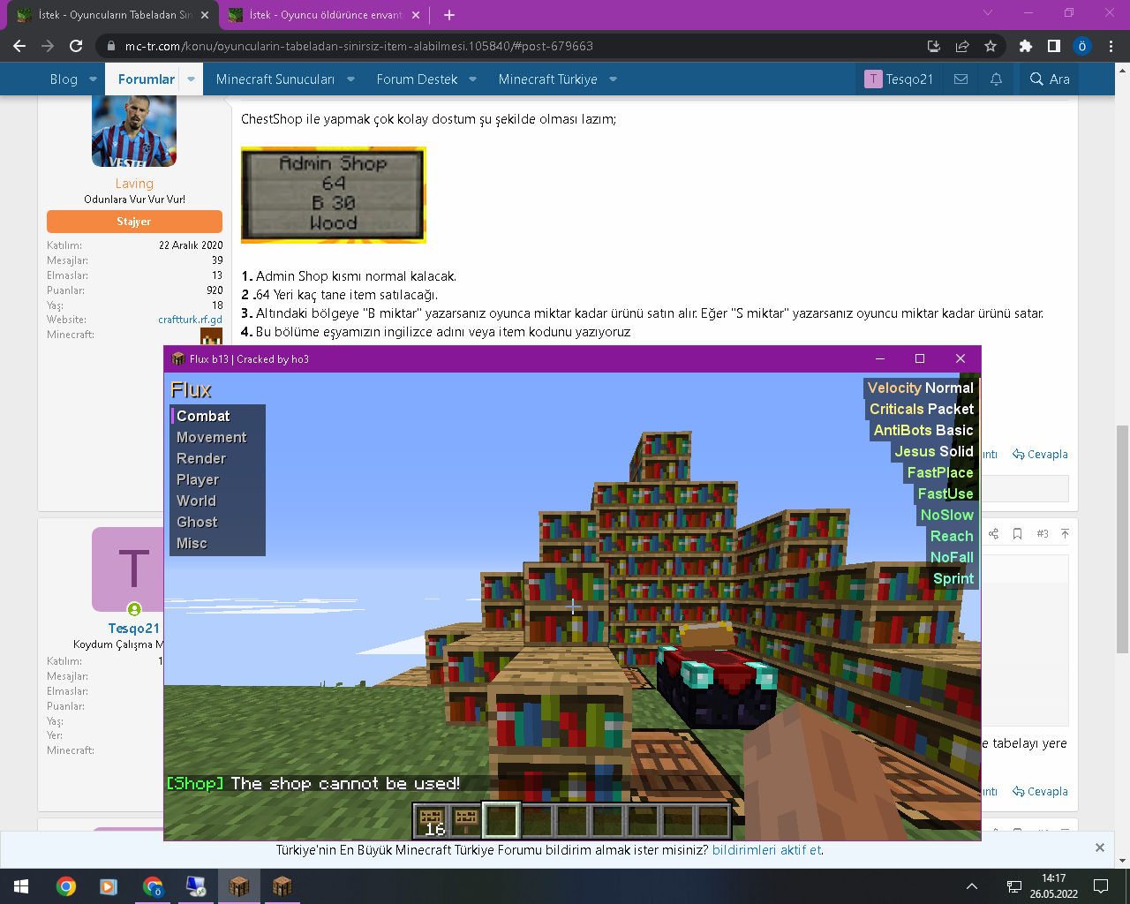Click Cevapla on post #3
Screen dimensions: 1130x904
coord(1040,791)
